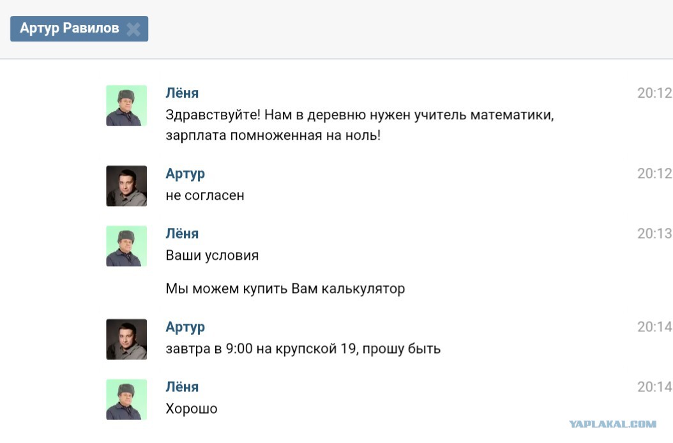The image size is (673, 443).
Task: Click the 20:13 timestamp of Лёня's message
Action: (x=654, y=234)
